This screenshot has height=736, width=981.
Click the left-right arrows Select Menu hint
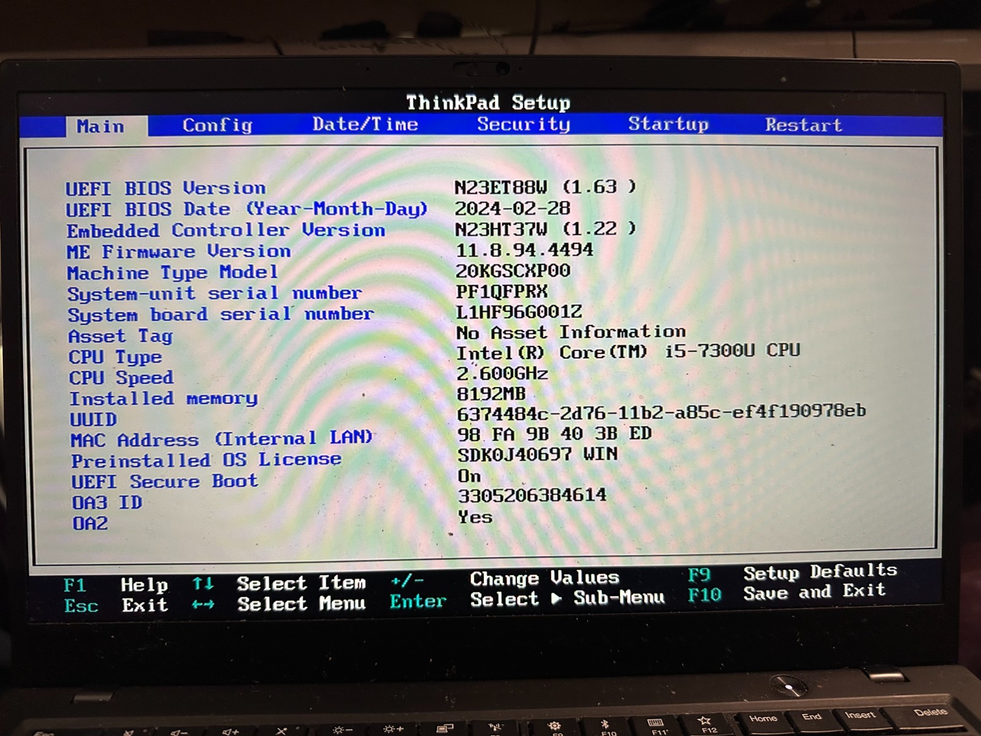pos(279,605)
